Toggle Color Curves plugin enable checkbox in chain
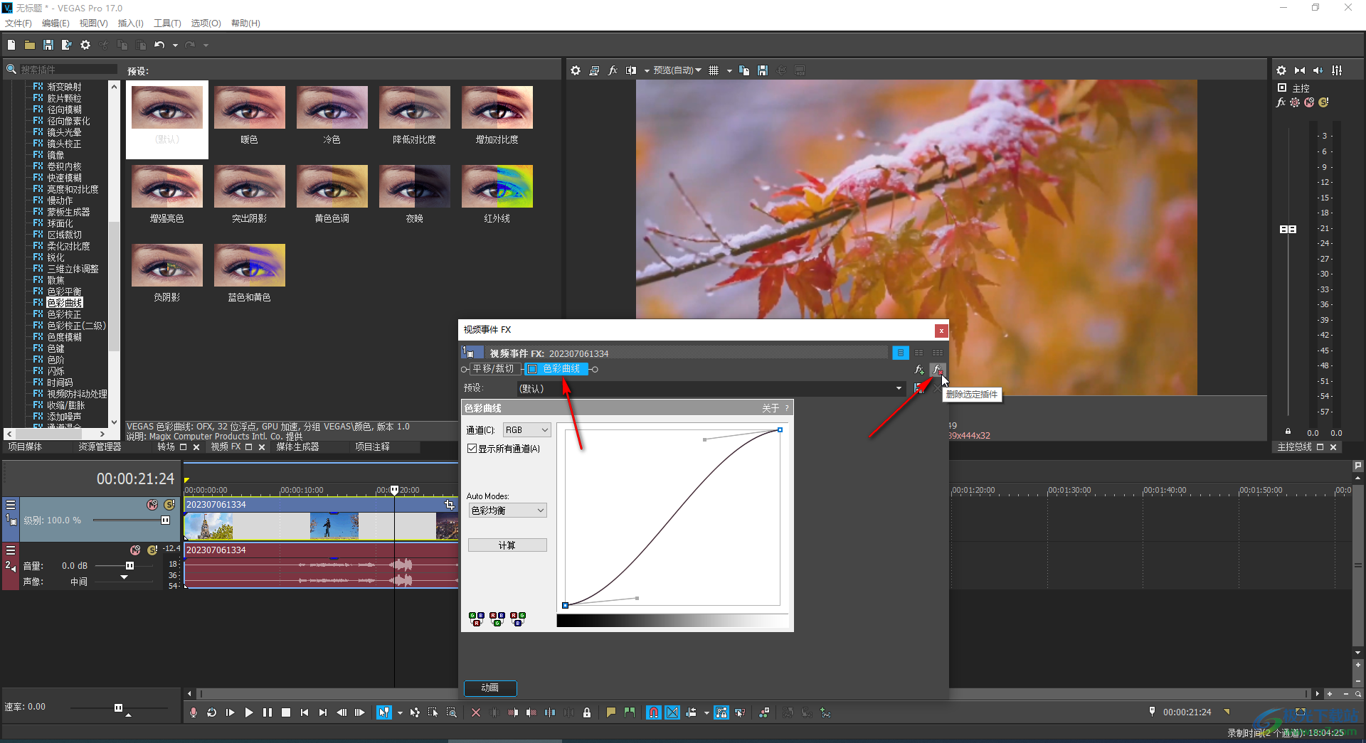Viewport: 1366px width, 743px height. pyautogui.click(x=532, y=369)
